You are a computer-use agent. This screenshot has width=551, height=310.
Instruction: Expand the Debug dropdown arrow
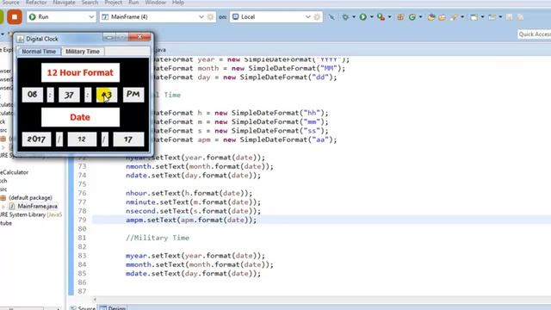[x=354, y=17]
